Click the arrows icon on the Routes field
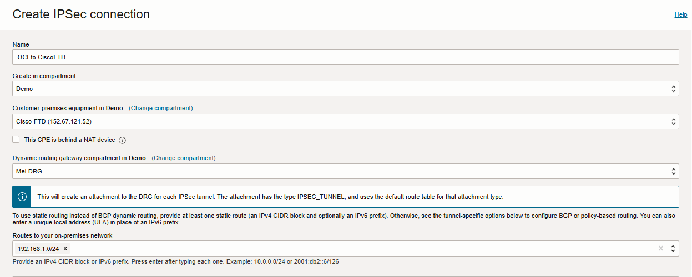 tap(673, 249)
